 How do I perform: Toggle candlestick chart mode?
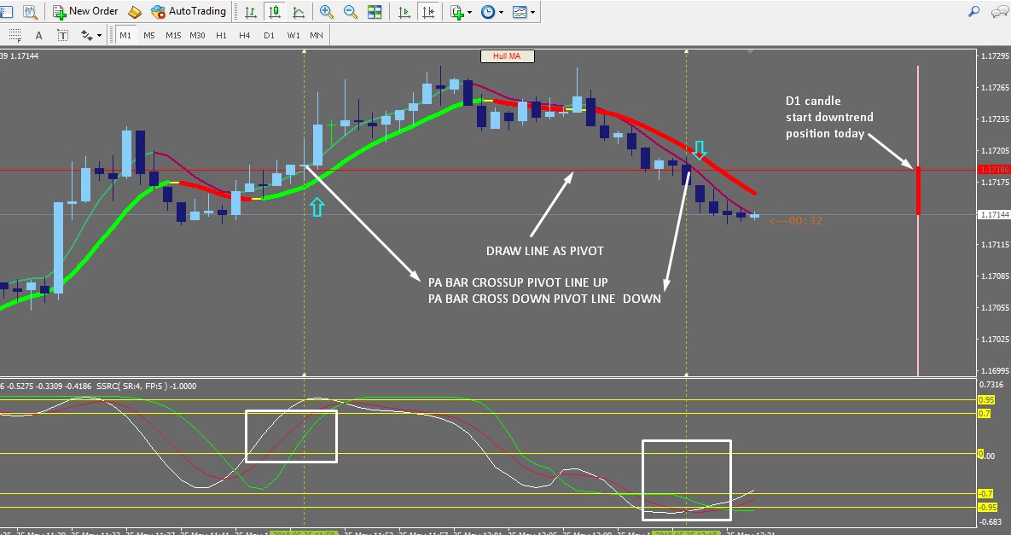point(276,12)
